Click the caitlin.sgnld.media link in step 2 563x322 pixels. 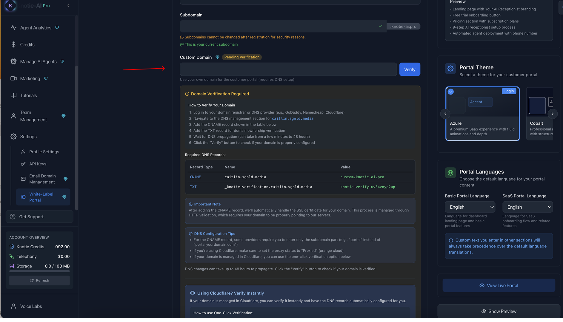(x=293, y=119)
